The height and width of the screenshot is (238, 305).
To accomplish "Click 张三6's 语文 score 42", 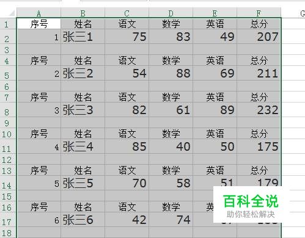I will 127,220.
